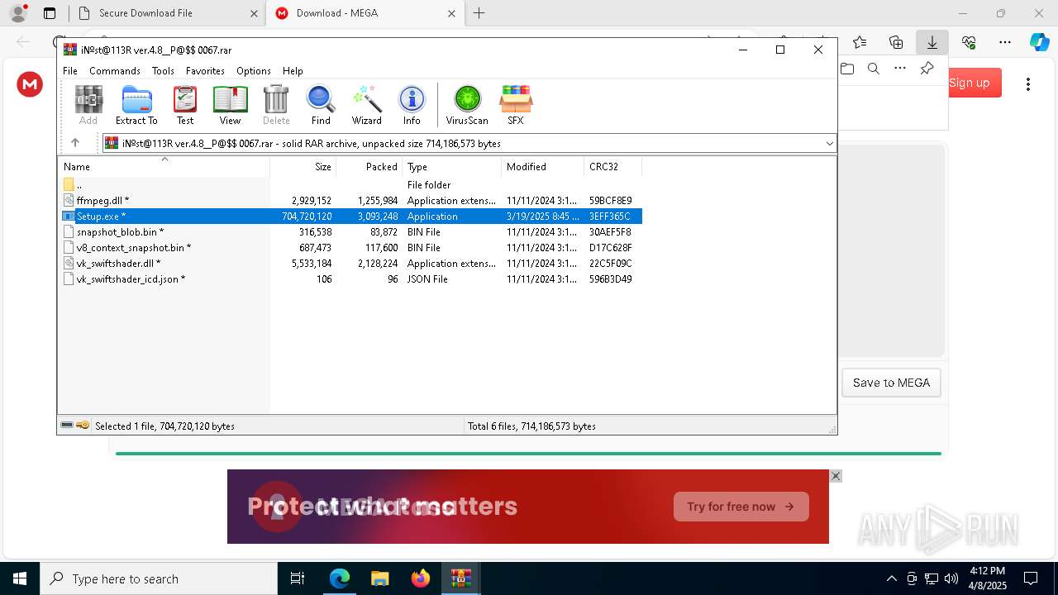Close the Secure Download File tab
Viewport: 1058px width, 595px height.
(x=254, y=13)
